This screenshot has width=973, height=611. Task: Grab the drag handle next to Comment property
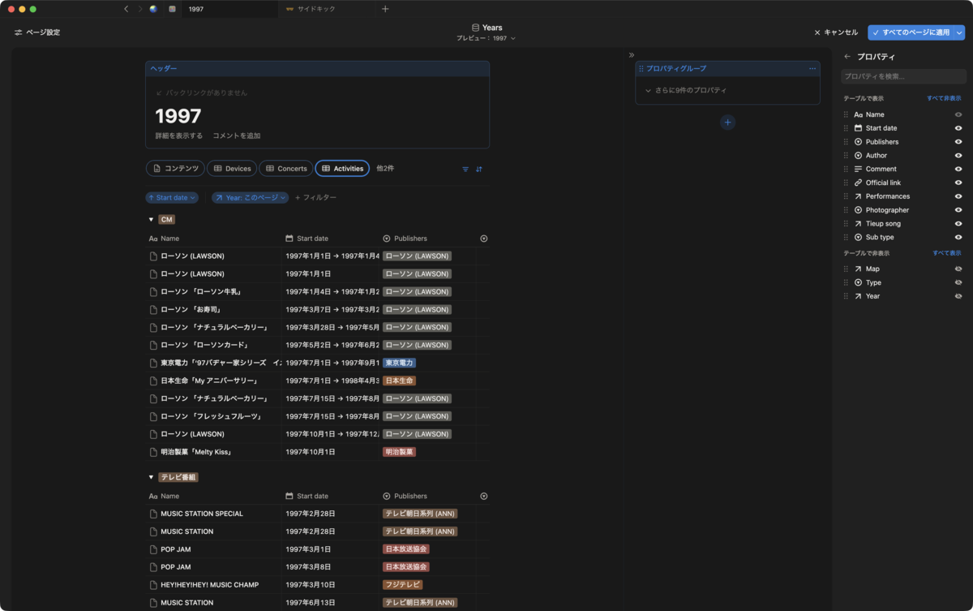(x=846, y=169)
